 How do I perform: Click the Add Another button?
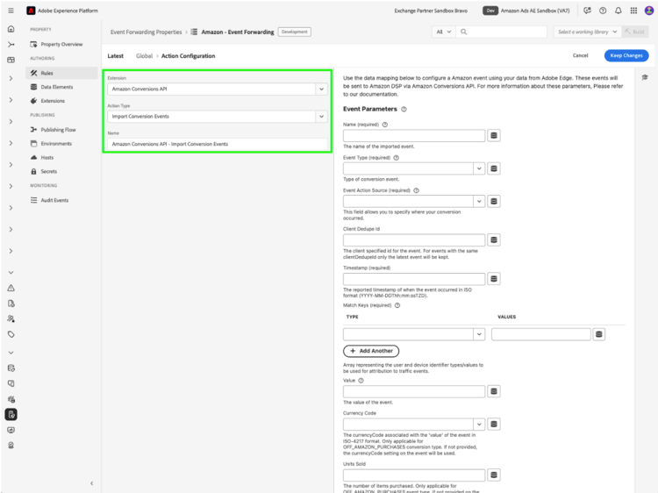(371, 351)
